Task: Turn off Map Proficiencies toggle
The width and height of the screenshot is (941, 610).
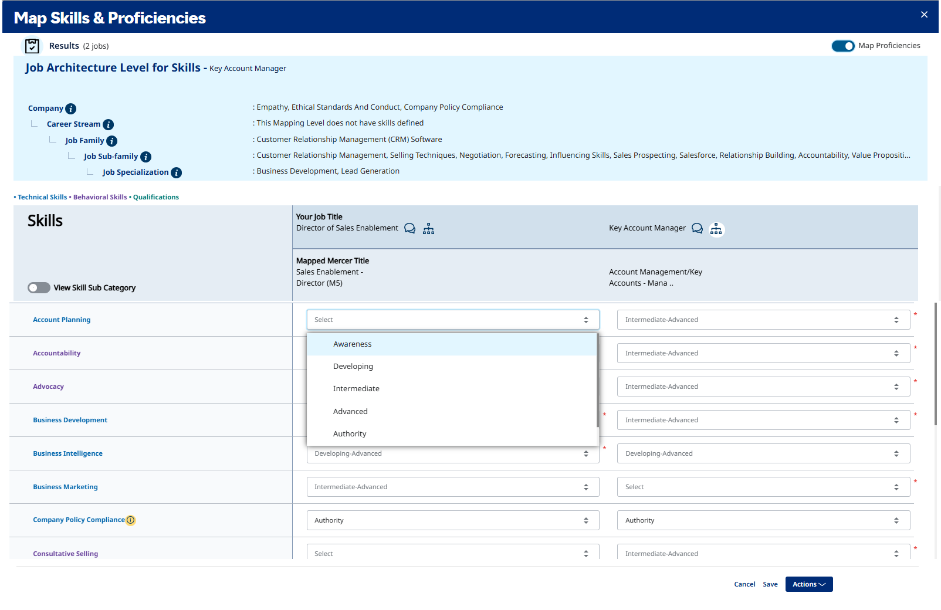Action: coord(843,46)
